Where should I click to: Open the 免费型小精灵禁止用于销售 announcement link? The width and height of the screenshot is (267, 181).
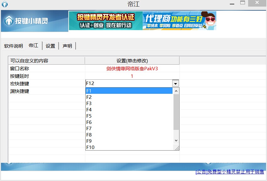230,172
